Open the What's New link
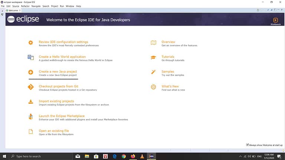This screenshot has height=160, width=285. click(x=170, y=86)
